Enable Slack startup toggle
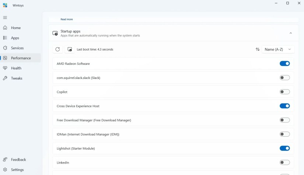This screenshot has width=304, height=175. click(x=284, y=78)
